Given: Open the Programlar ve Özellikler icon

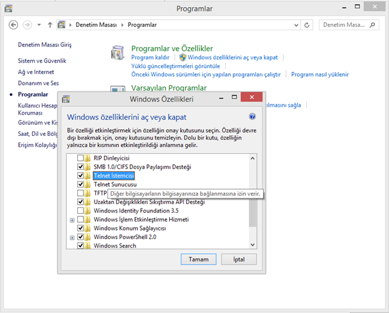Looking at the screenshot, I should [118, 52].
